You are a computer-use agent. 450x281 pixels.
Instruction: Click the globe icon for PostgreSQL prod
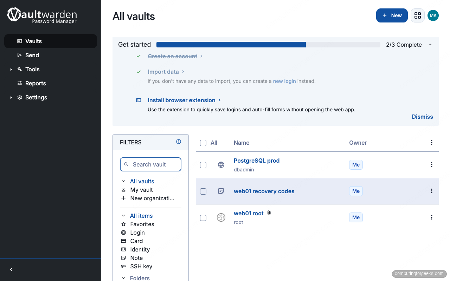[221, 165]
